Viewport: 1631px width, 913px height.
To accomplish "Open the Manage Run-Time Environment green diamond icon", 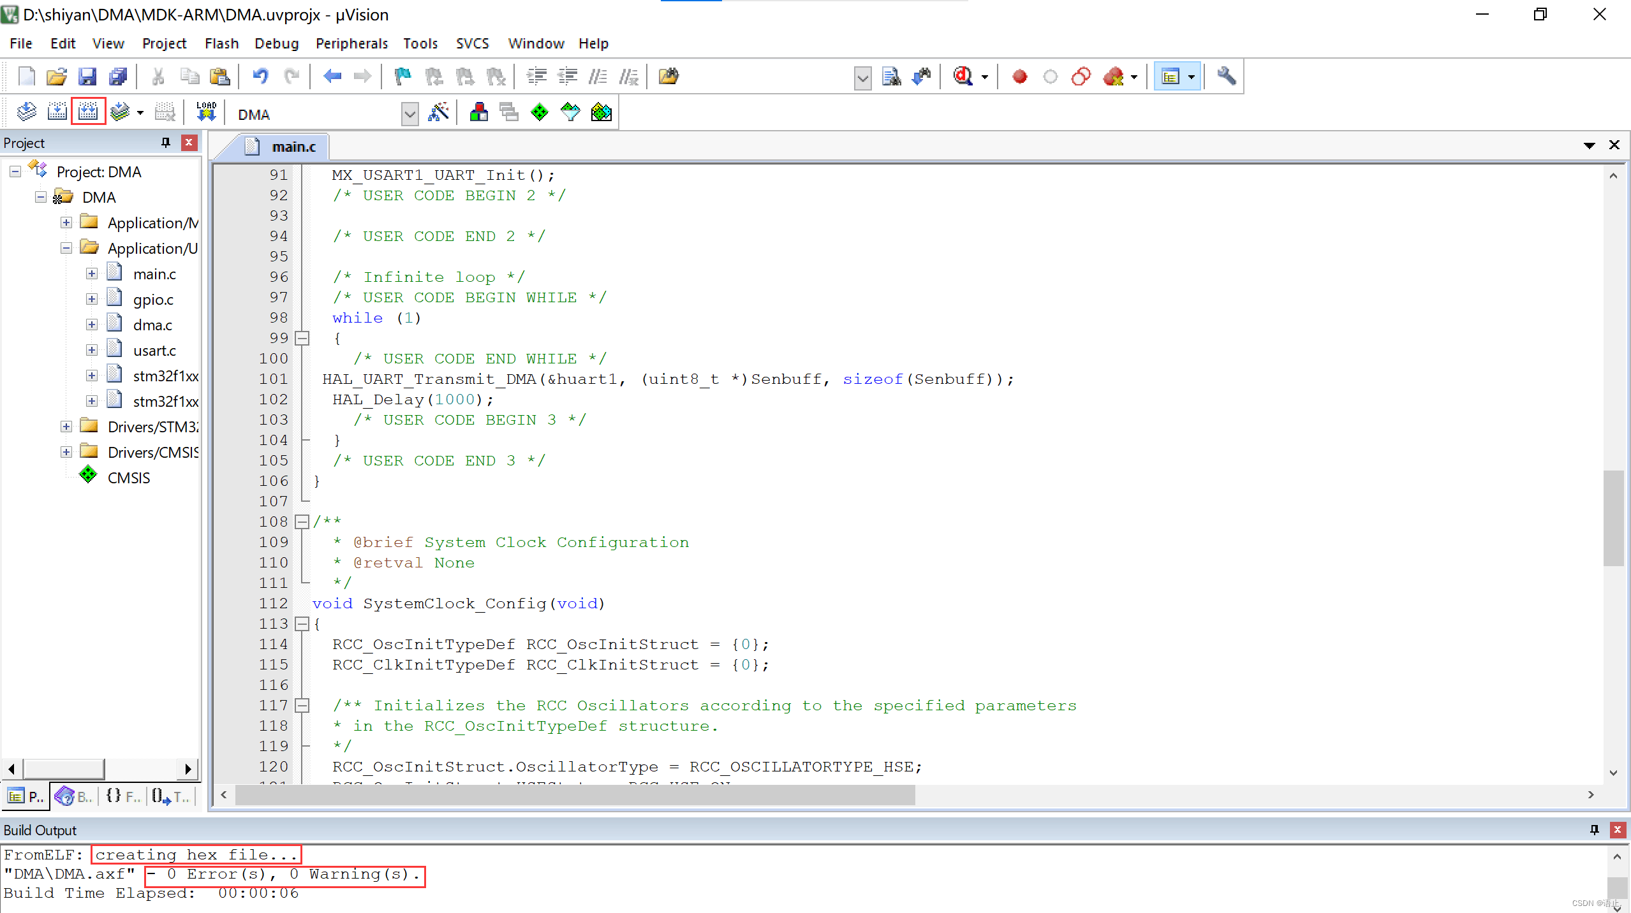I will pos(540,113).
